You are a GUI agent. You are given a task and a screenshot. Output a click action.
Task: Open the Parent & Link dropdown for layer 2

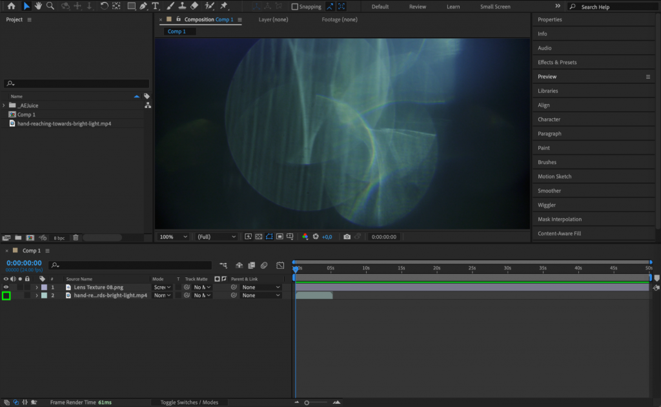(262, 295)
